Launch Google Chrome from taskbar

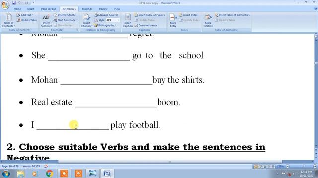[49, 174]
